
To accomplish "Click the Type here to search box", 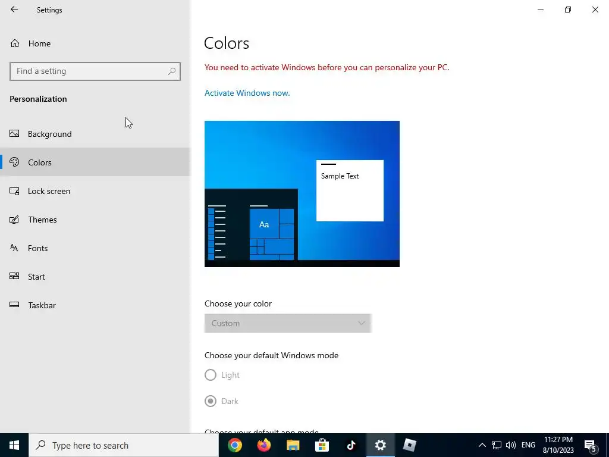I will coord(124,445).
